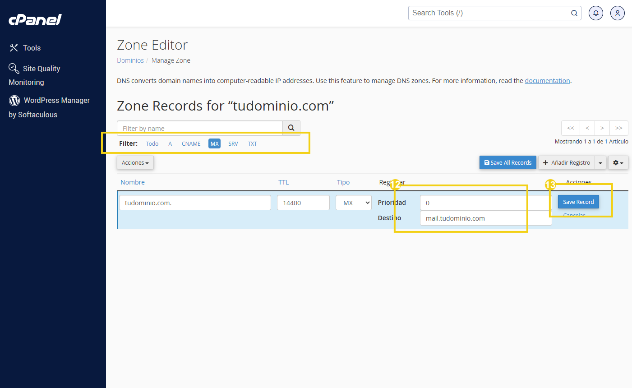Click the Save Record button

(578, 202)
